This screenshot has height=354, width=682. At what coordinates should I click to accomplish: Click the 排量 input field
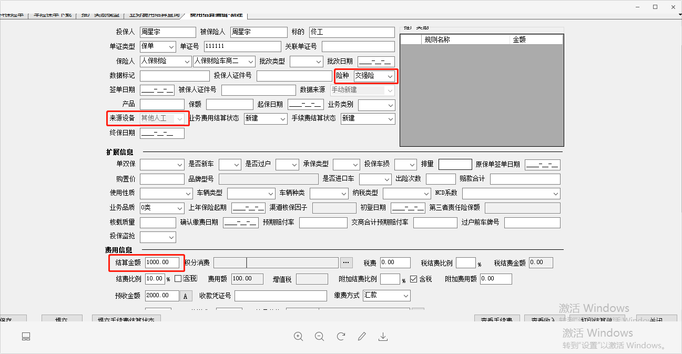click(x=455, y=165)
